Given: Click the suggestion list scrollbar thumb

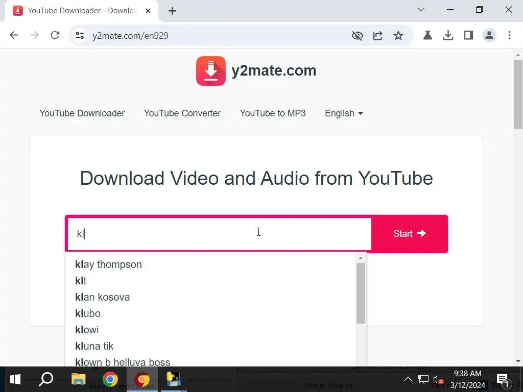Looking at the screenshot, I should tap(361, 293).
